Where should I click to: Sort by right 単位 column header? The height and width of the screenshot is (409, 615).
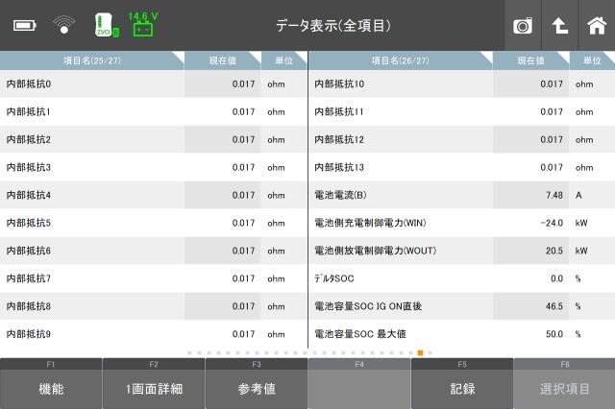pos(592,60)
